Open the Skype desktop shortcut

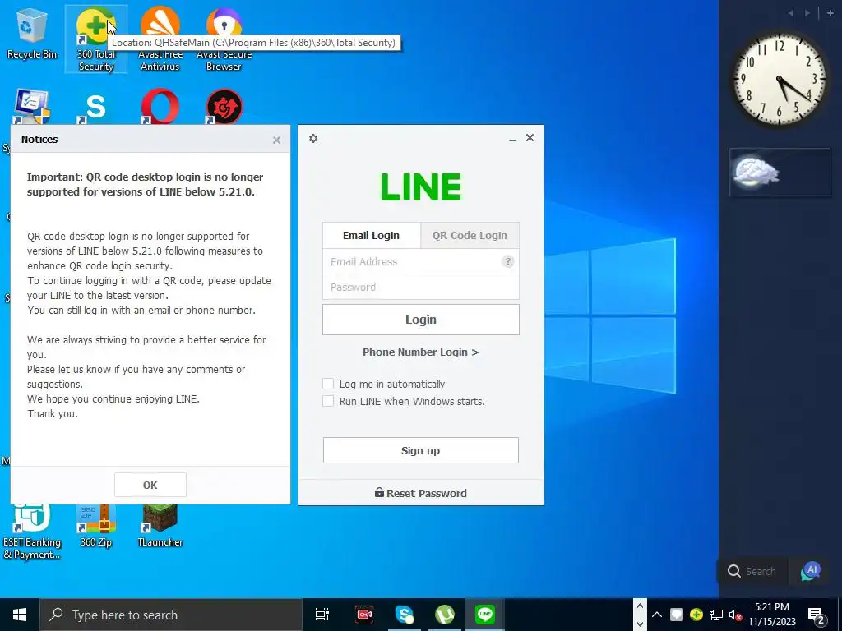tap(95, 107)
